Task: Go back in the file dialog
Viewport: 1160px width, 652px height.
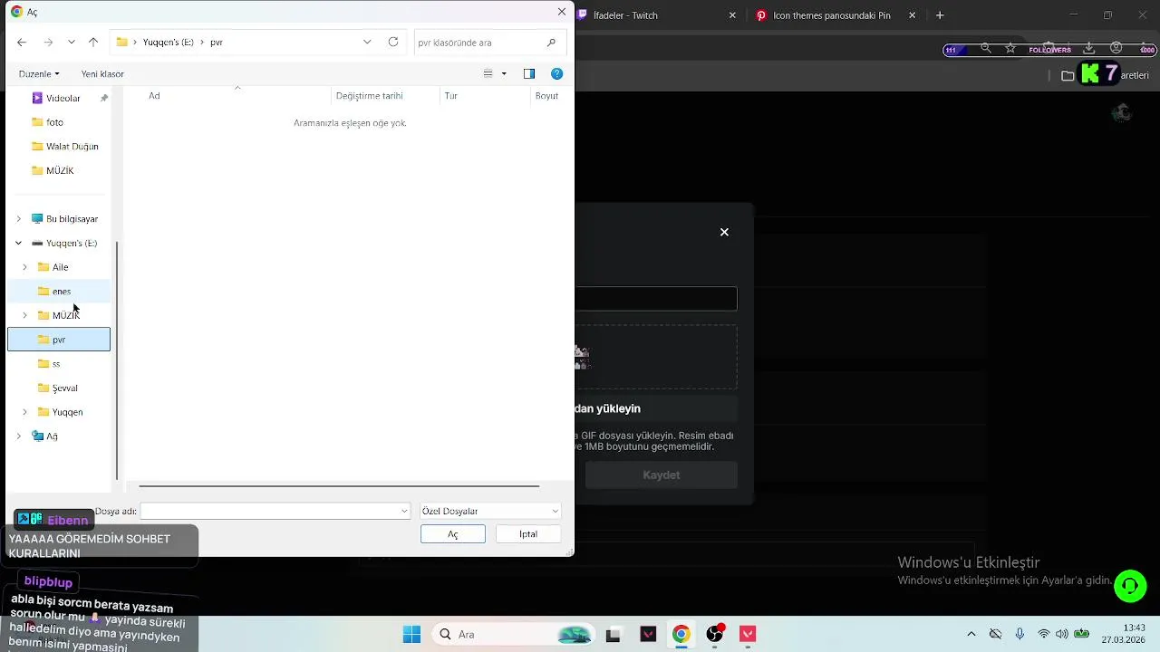Action: click(22, 43)
